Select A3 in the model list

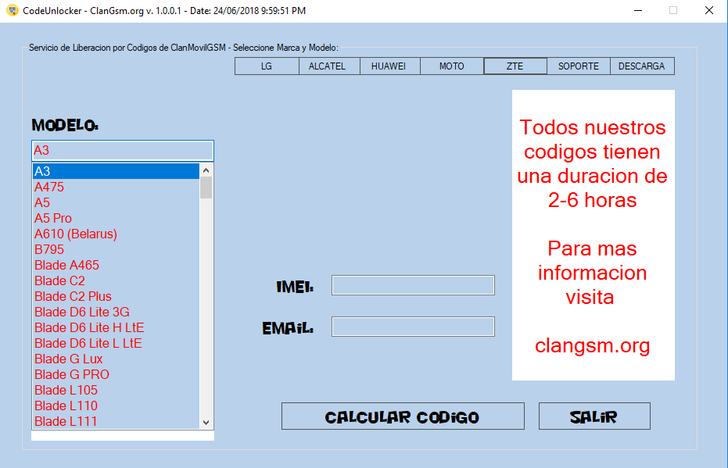click(116, 171)
